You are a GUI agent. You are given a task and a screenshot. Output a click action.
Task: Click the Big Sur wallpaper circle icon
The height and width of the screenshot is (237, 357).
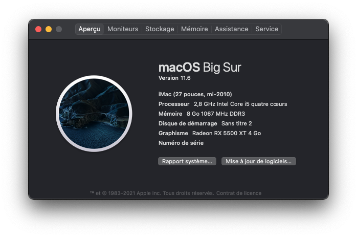tap(94, 114)
